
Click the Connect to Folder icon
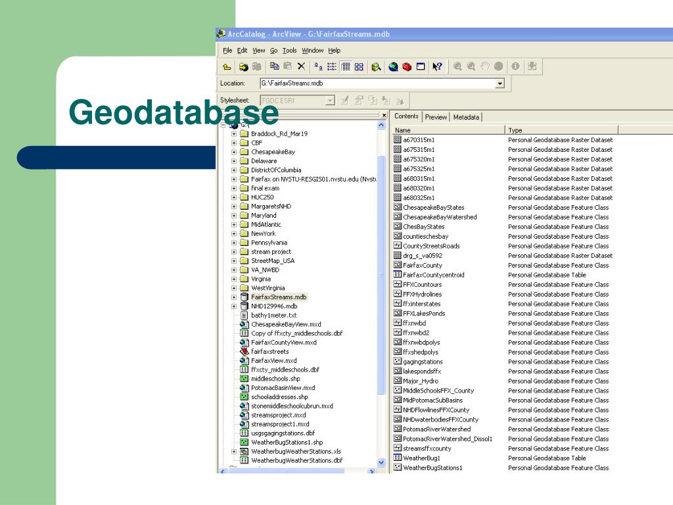(243, 66)
